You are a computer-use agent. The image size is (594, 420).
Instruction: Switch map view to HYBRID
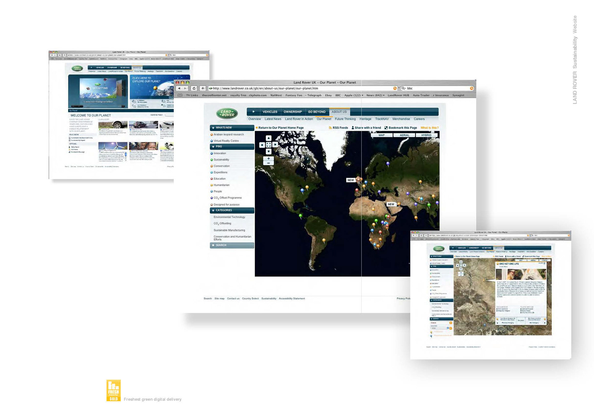click(426, 135)
